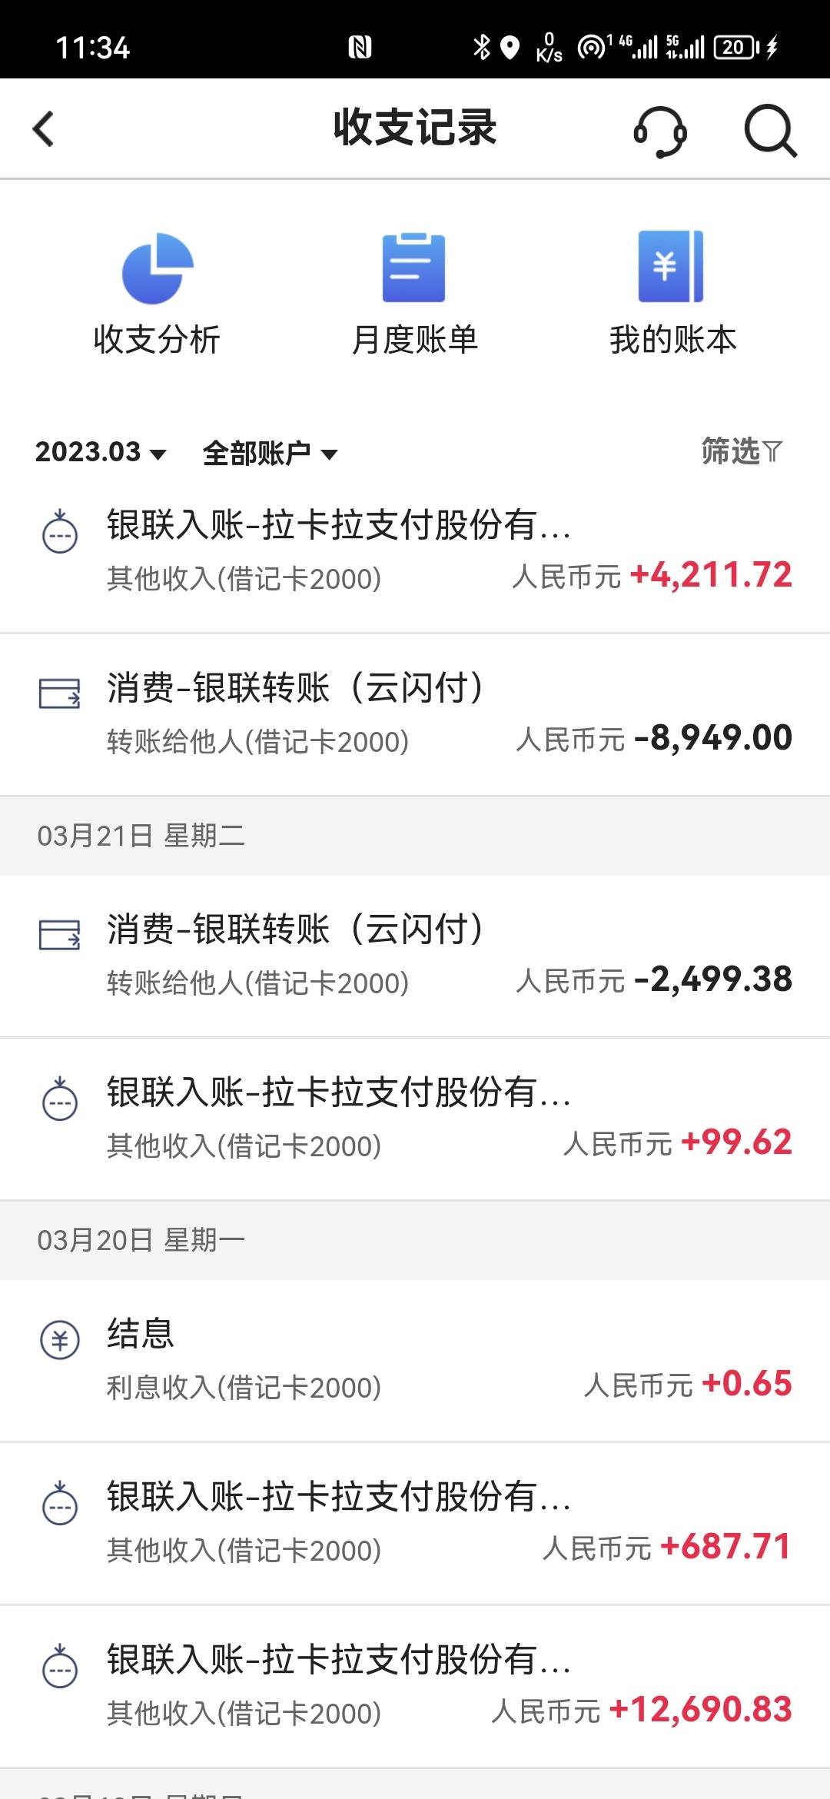830x1799 pixels.
Task: Tap the 筛选 filter funnel icon
Action: tap(772, 451)
